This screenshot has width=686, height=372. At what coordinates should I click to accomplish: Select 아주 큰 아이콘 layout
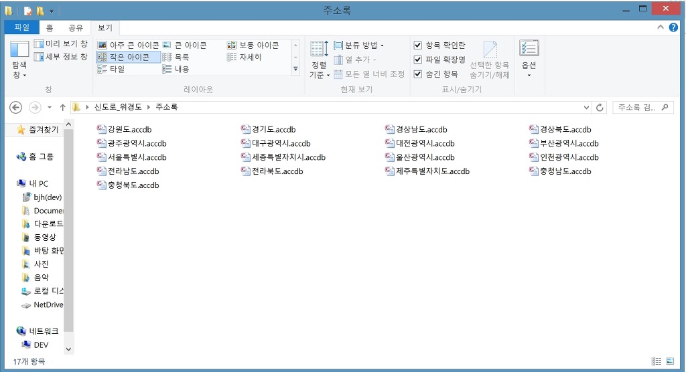click(128, 45)
